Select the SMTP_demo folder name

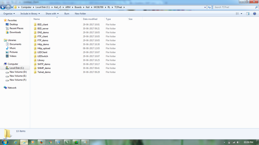[x=44, y=64]
